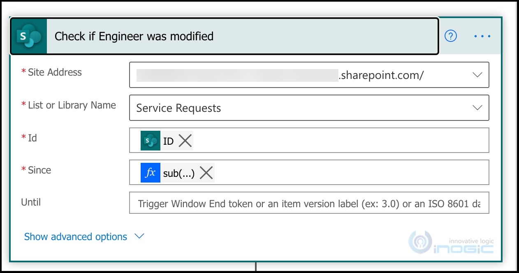Click the SharePoint icon on the action header
Image resolution: width=519 pixels, height=273 pixels.
point(28,36)
